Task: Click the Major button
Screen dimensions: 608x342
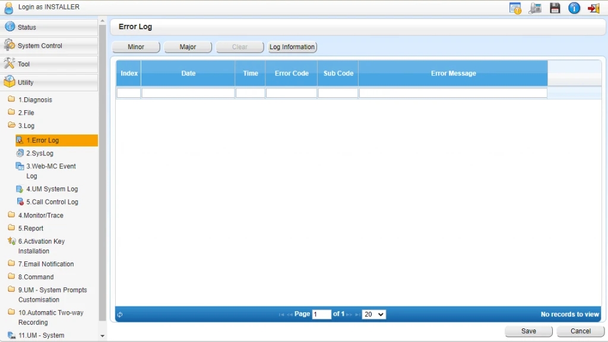Action: [x=188, y=47]
